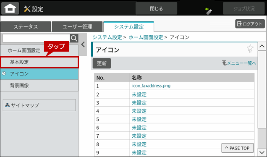The image size is (267, 157).
Task: Mark this page with the favorite star
Action: click(250, 49)
